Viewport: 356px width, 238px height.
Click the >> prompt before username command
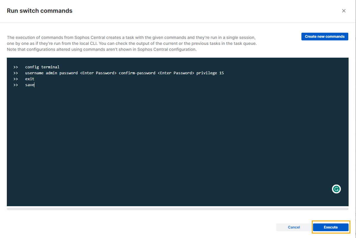coord(16,73)
